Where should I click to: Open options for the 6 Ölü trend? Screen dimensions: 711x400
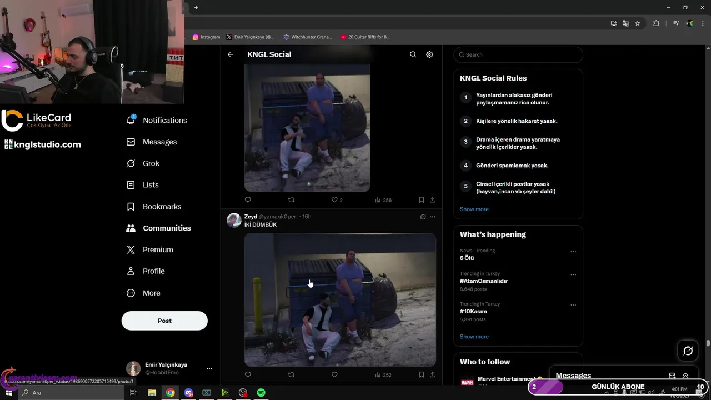click(x=573, y=252)
